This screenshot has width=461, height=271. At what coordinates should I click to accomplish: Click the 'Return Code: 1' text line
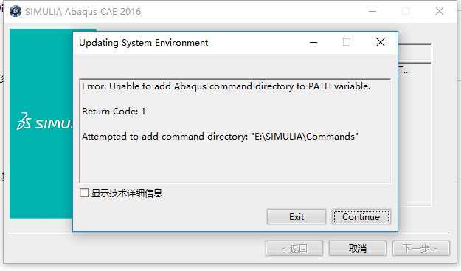tap(114, 112)
